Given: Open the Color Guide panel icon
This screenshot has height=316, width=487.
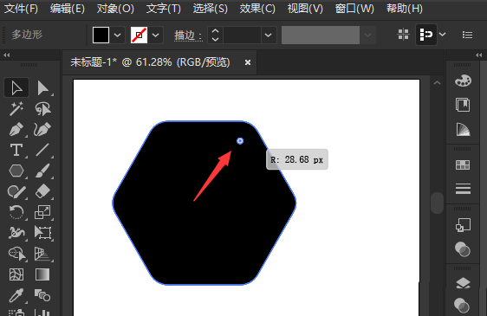Looking at the screenshot, I should pos(463,129).
